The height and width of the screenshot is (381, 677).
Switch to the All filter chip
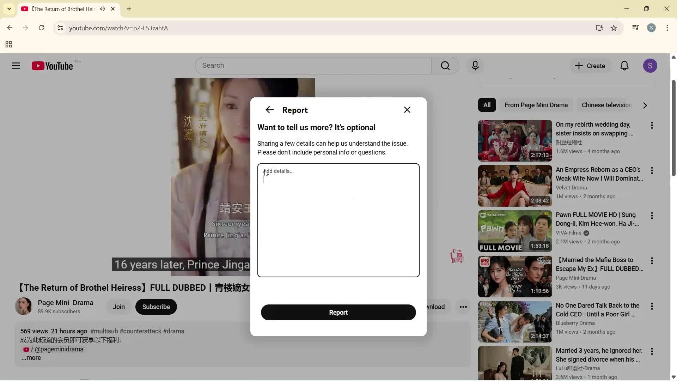point(487,105)
